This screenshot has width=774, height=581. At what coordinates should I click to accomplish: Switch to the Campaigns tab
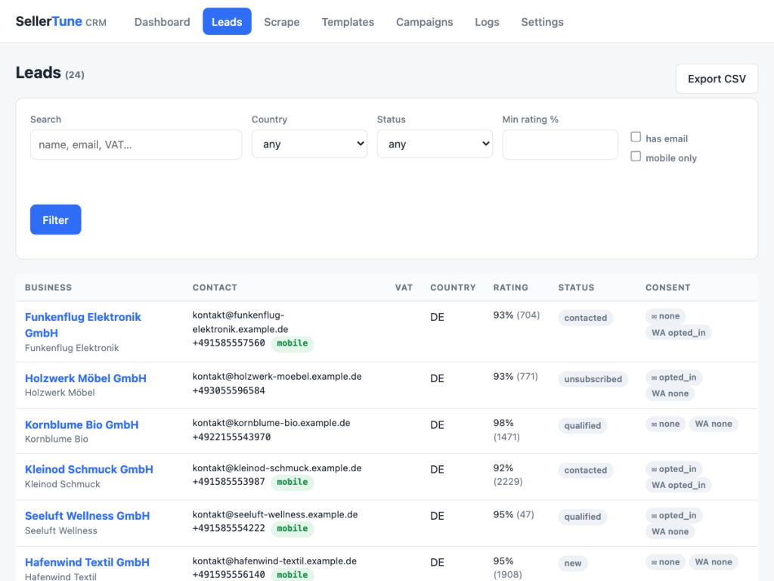coord(425,22)
